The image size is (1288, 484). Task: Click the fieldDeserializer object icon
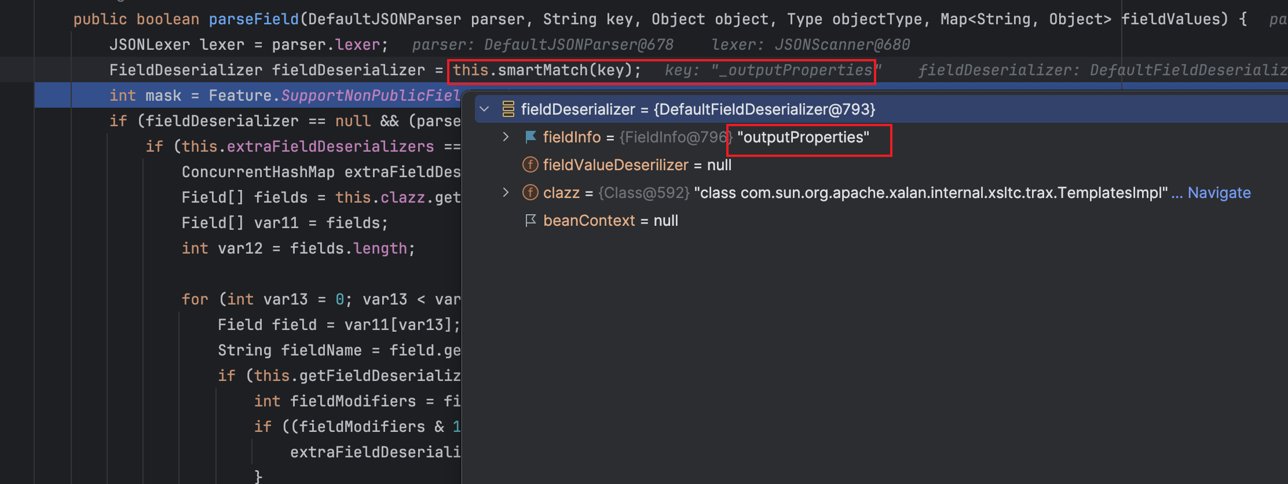coord(508,109)
